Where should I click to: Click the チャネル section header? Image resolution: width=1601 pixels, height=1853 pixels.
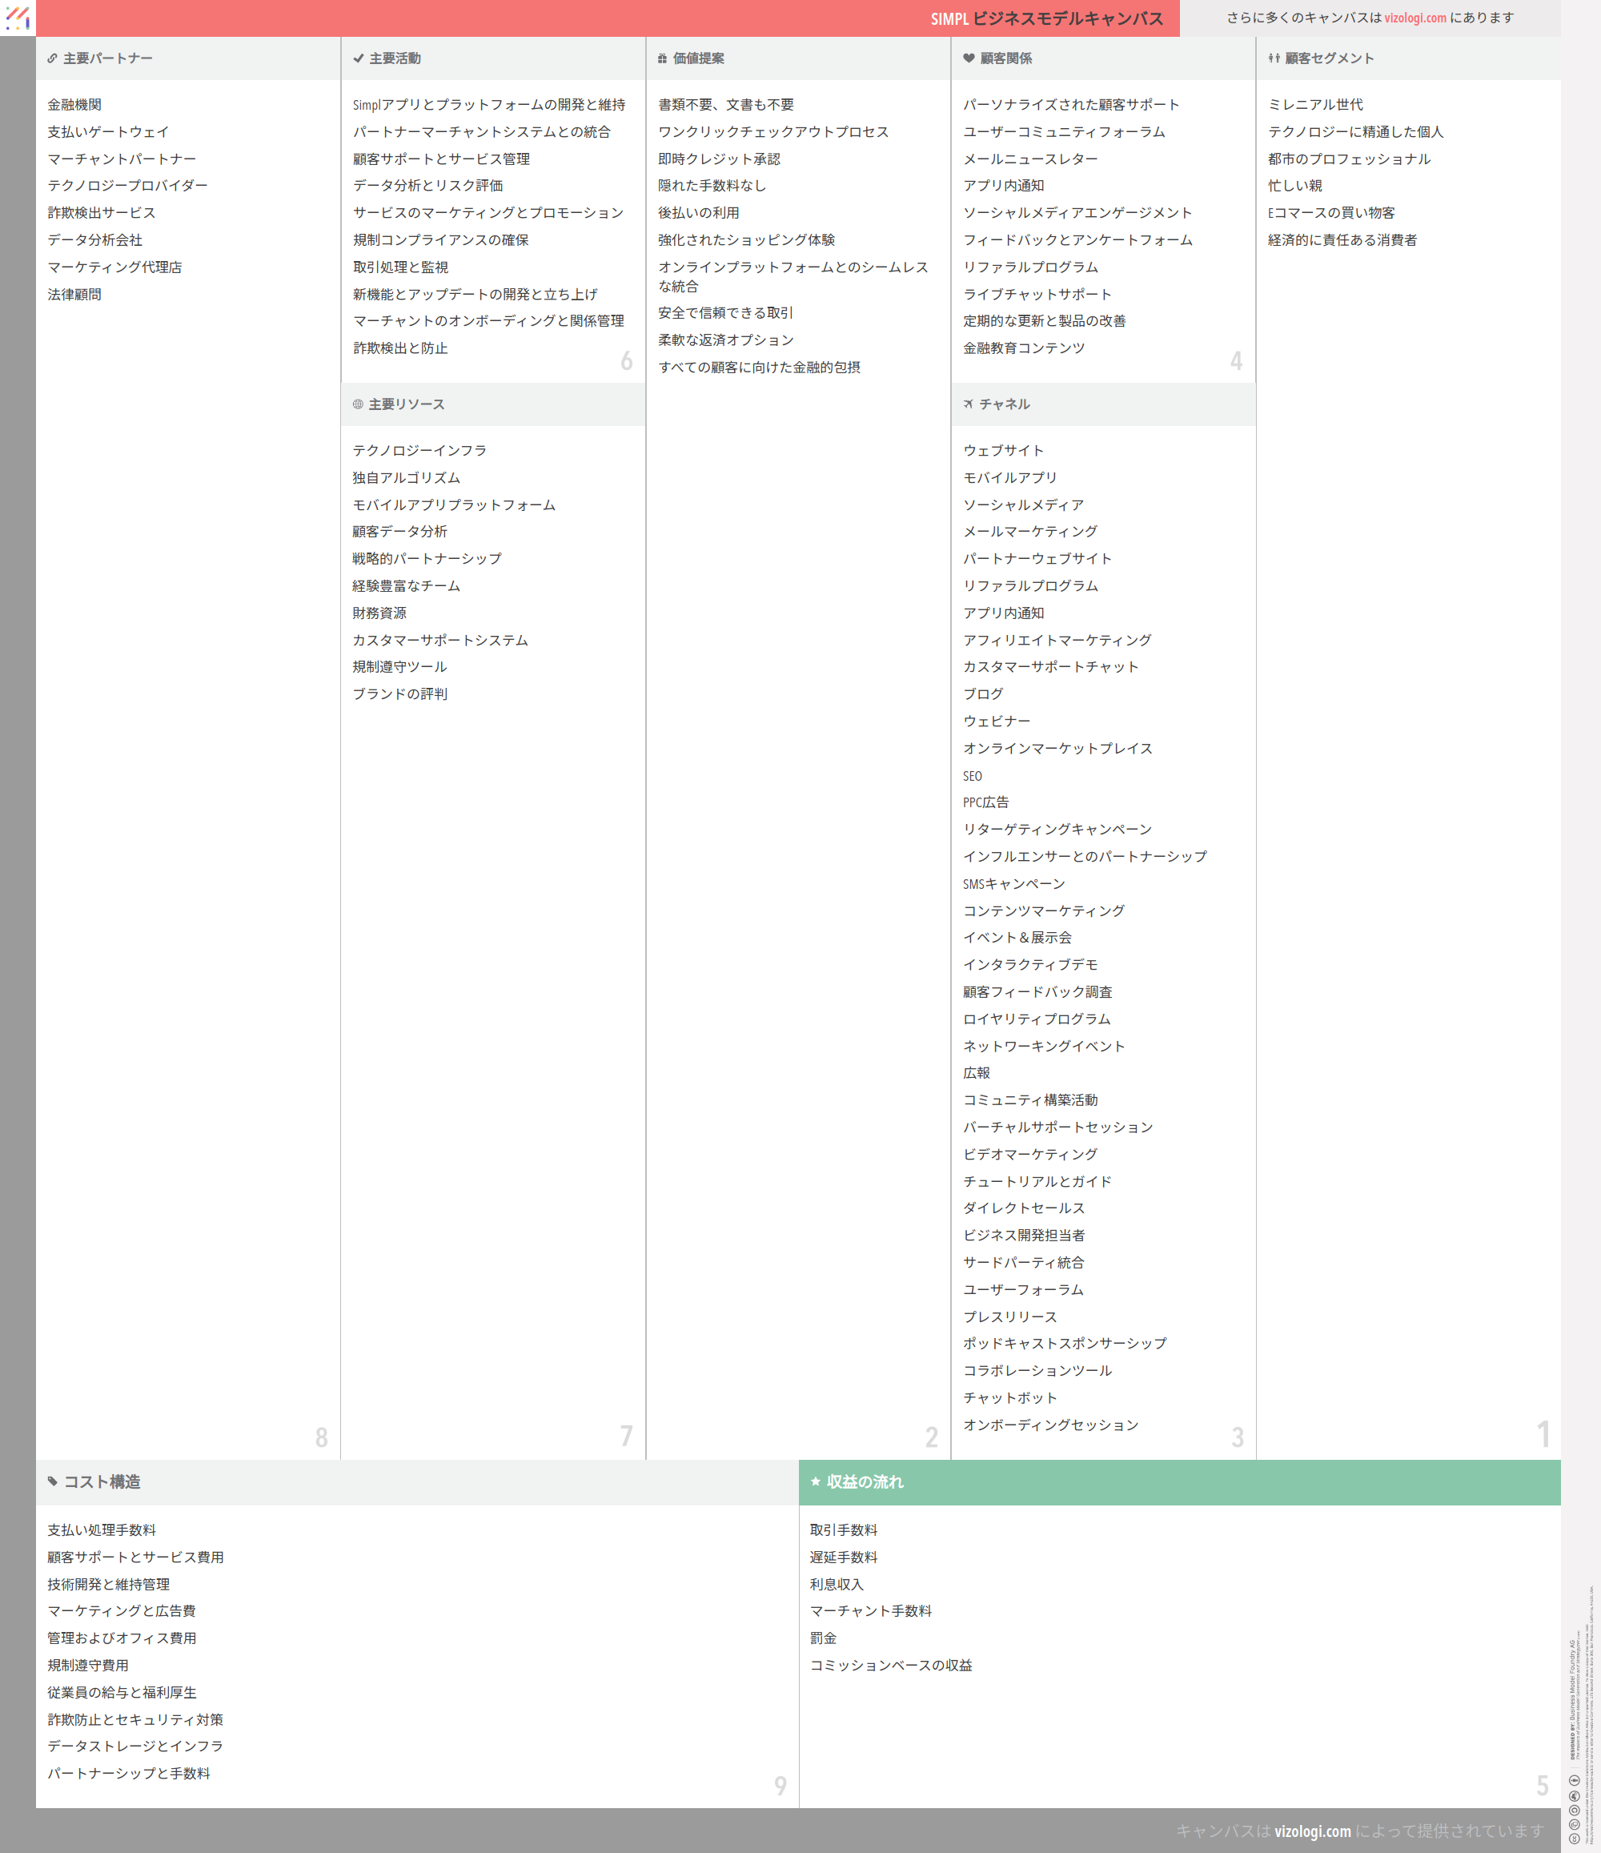coord(1004,404)
